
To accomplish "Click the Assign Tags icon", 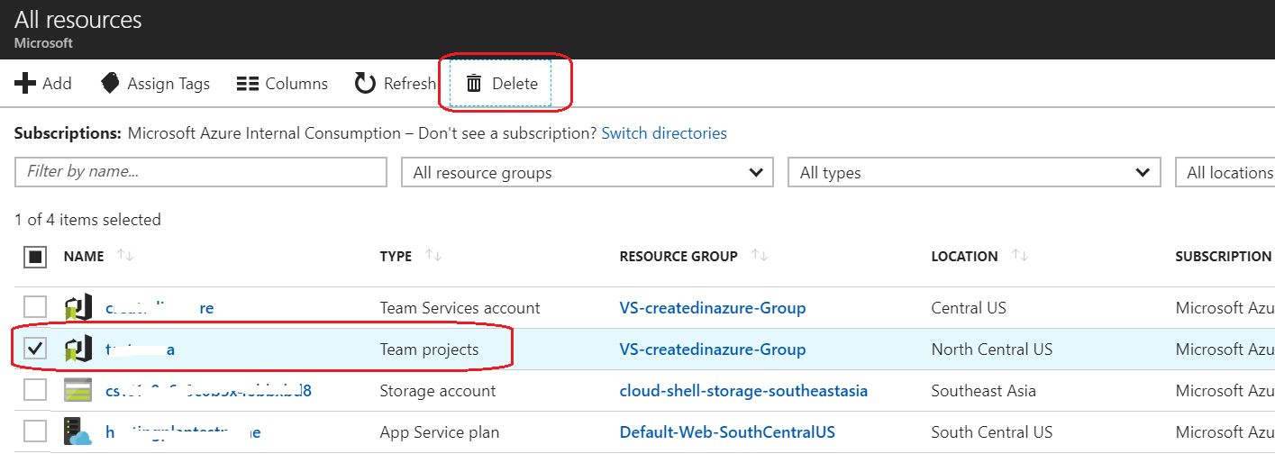I will point(110,84).
